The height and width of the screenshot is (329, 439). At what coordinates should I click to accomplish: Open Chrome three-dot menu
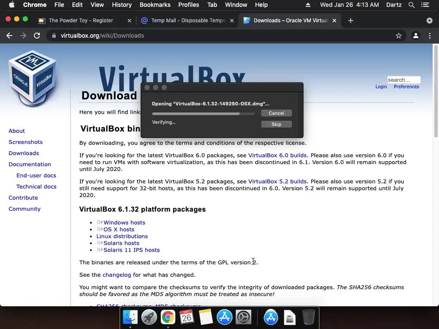point(430,36)
